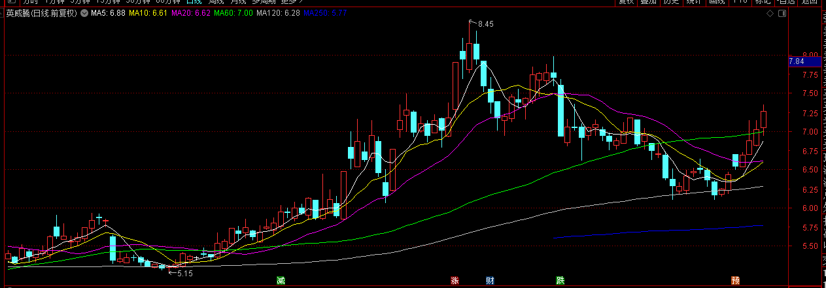Switch to the 15分钟 period tab
Screen dimensions: 826x288
(x=108, y=2)
